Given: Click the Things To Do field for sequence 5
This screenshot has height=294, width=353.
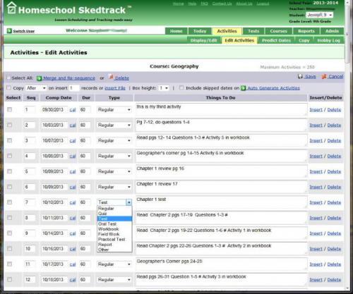Looking at the screenshot, I should (221, 171).
